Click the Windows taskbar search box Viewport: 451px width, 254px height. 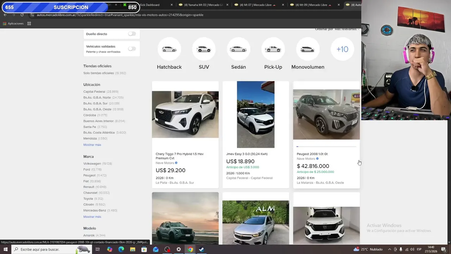(52, 249)
